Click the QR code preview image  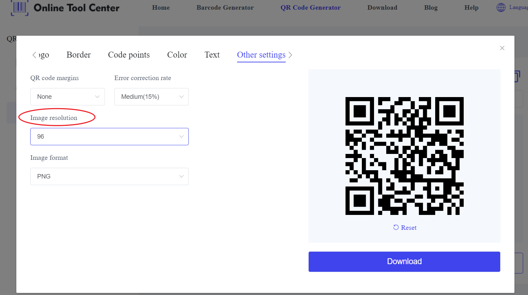(x=404, y=156)
